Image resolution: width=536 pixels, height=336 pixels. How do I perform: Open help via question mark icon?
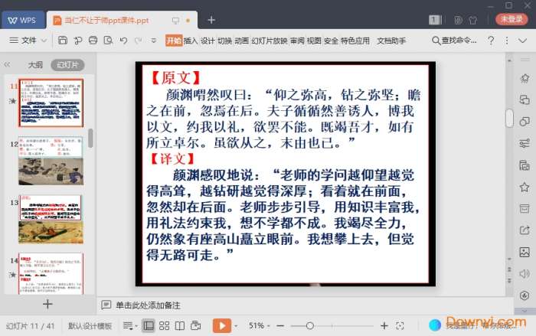491,41
